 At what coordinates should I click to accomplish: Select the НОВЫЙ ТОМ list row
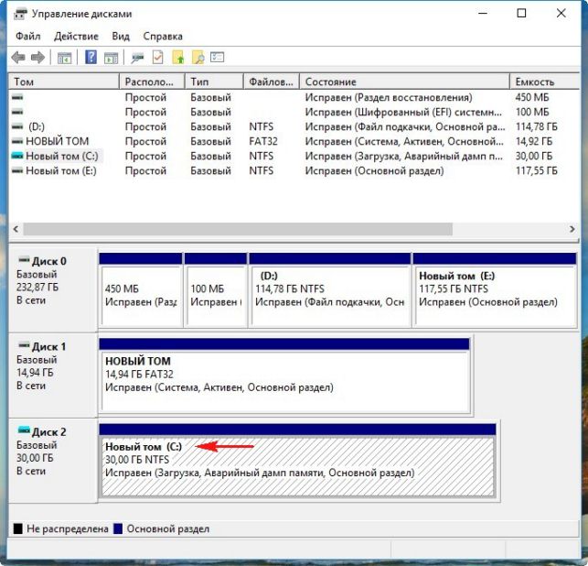(294, 141)
